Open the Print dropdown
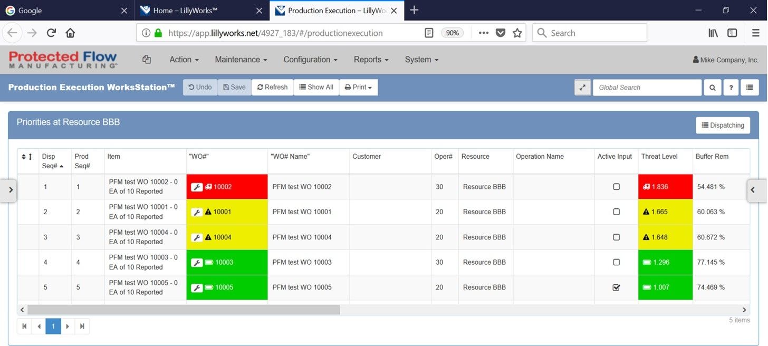Viewport: 768px width, 346px height. (x=358, y=88)
